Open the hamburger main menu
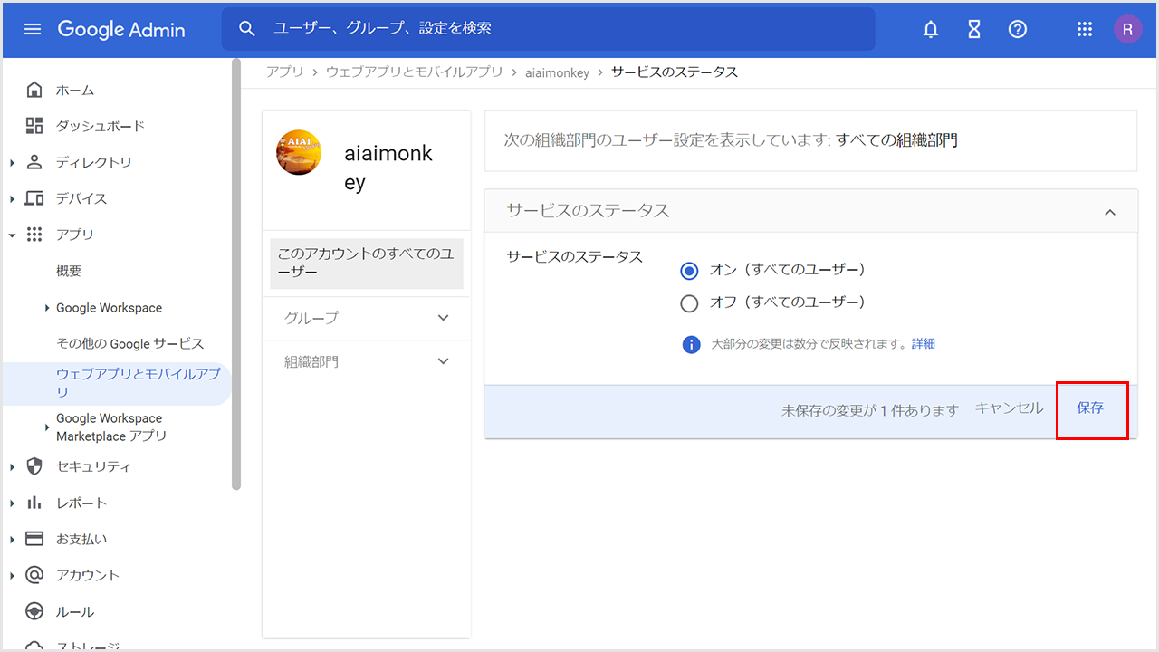Image resolution: width=1159 pixels, height=652 pixels. (x=33, y=29)
